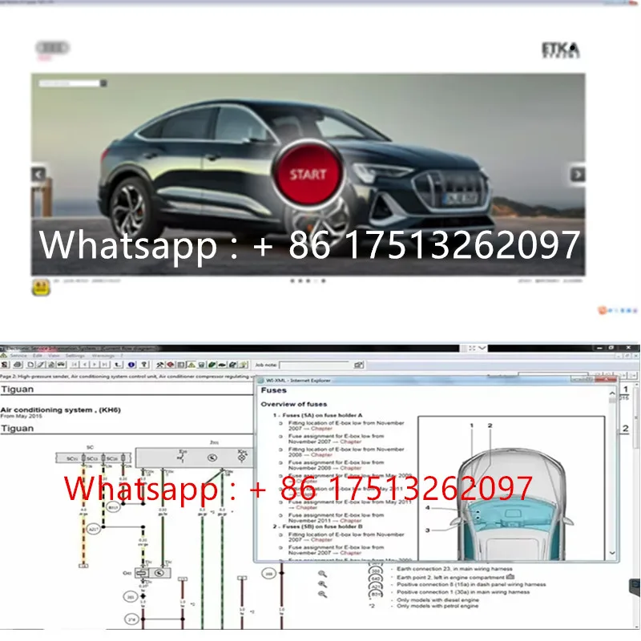
Task: Open the View menu
Action: coord(54,356)
